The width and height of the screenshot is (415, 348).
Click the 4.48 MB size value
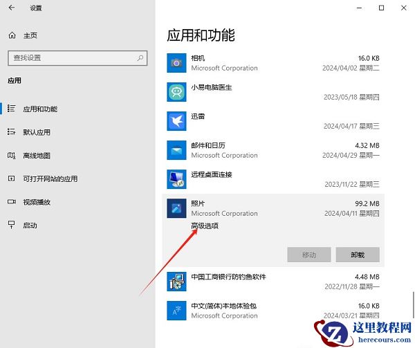pyautogui.click(x=367, y=277)
